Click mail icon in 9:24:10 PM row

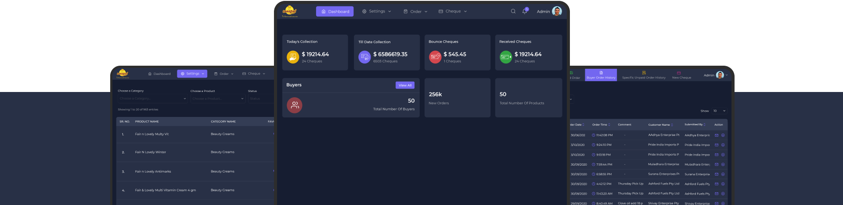tap(717, 145)
